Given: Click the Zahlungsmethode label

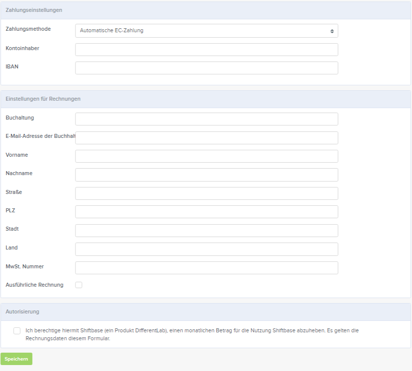Looking at the screenshot, I should coord(28,29).
